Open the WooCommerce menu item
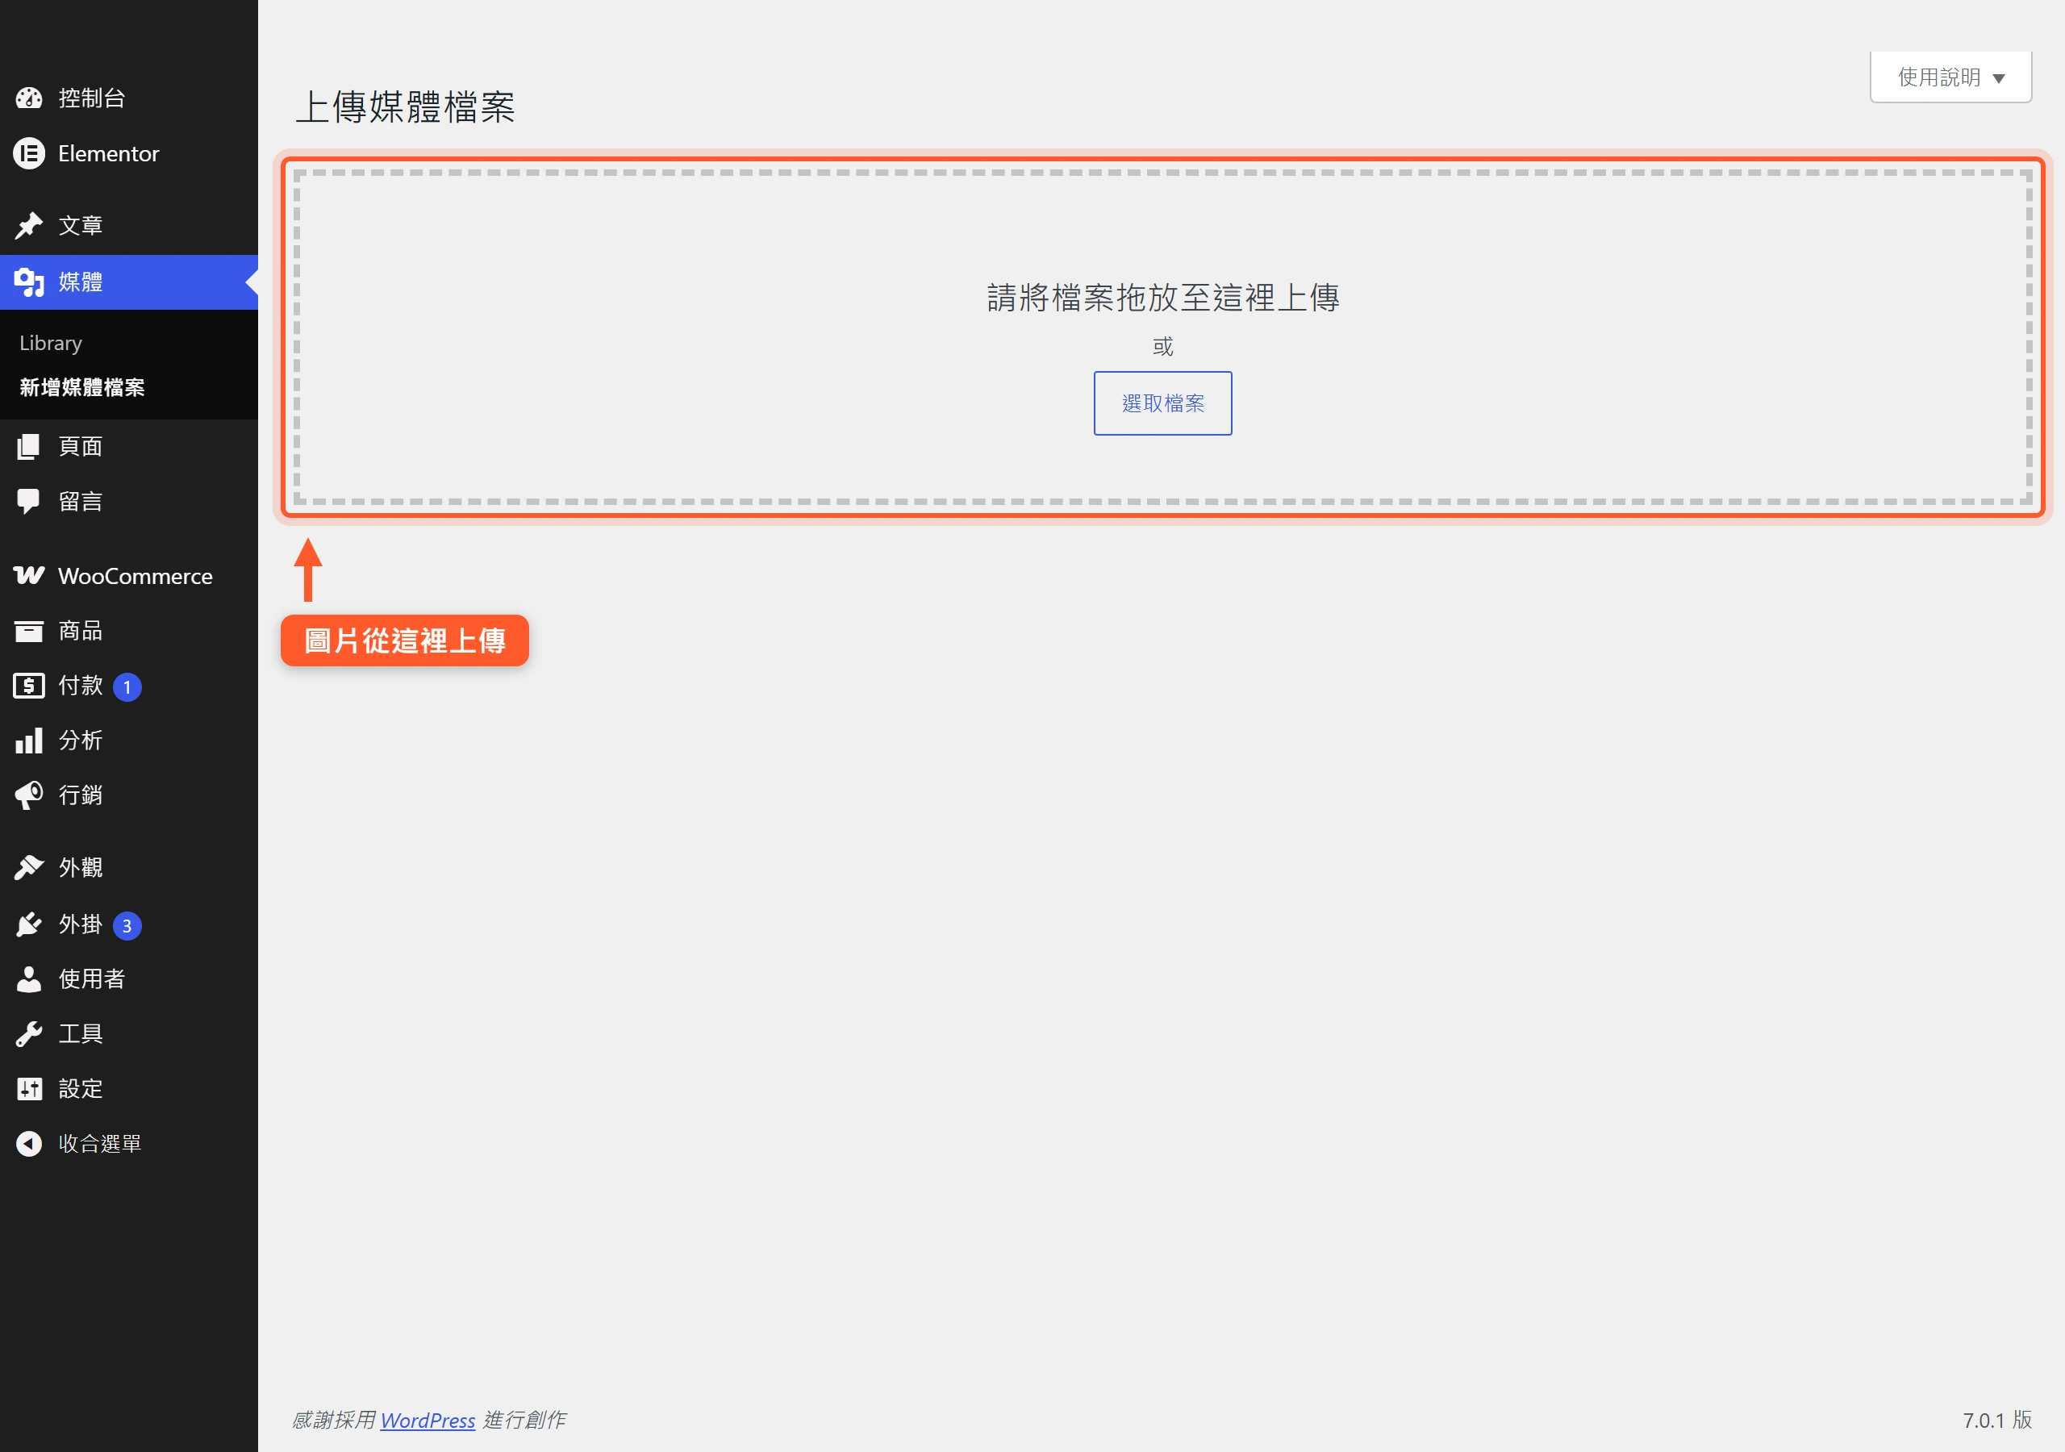Image resolution: width=2065 pixels, height=1452 pixels. coord(128,576)
